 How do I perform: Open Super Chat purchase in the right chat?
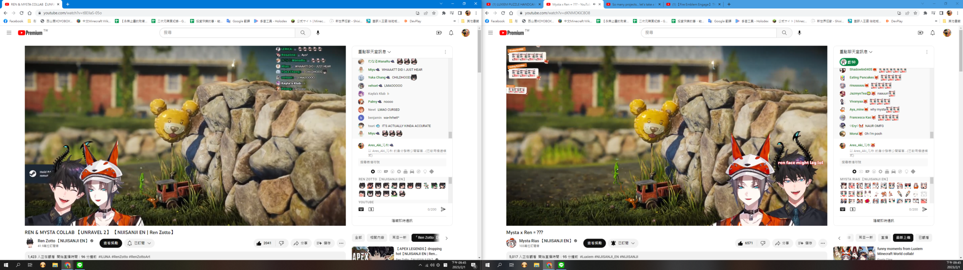pyautogui.click(x=852, y=210)
